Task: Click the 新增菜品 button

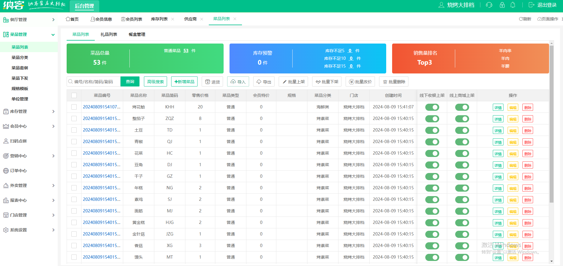Action: click(x=184, y=81)
